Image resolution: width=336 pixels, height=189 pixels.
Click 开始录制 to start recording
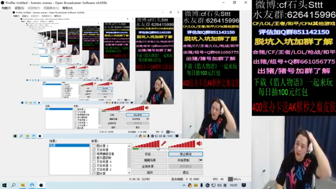tap(184, 160)
